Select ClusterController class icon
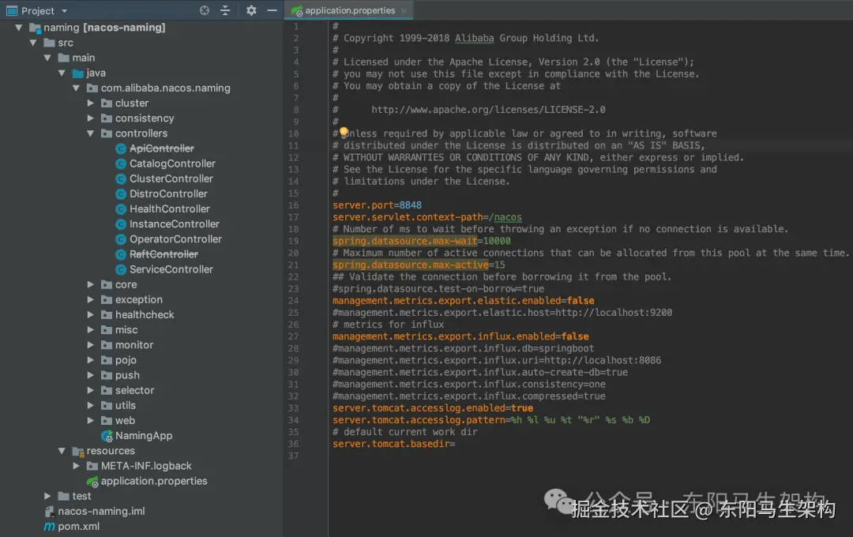The image size is (853, 537). click(121, 178)
